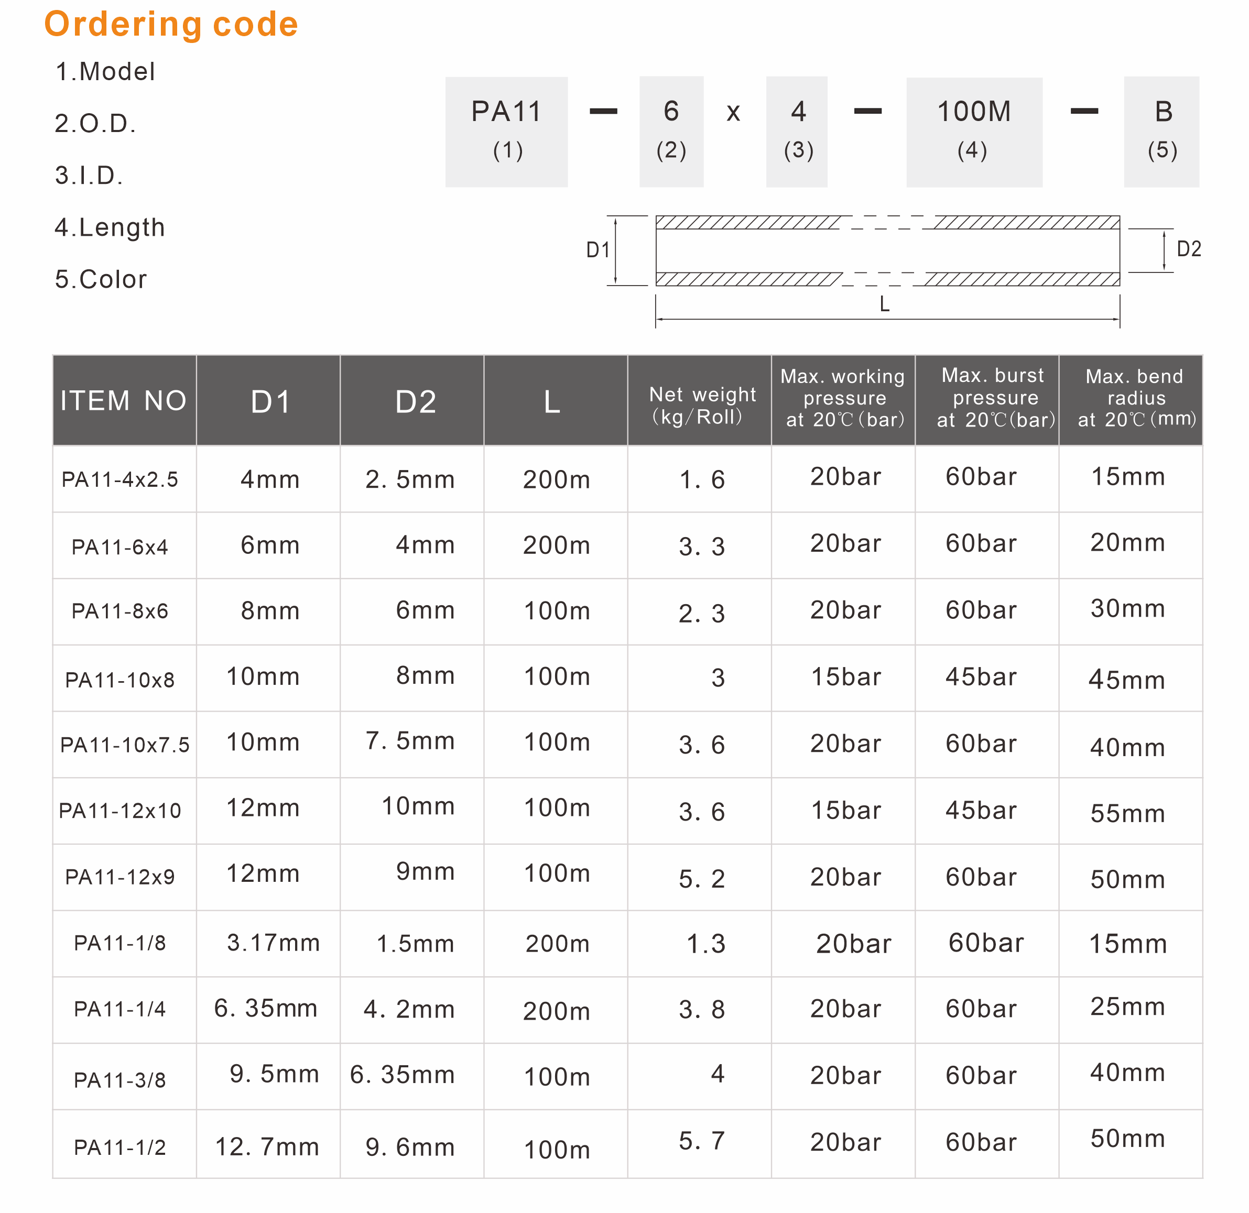1249x1213 pixels.
Task: Click the D1 label on tube diagram
Action: 598,250
